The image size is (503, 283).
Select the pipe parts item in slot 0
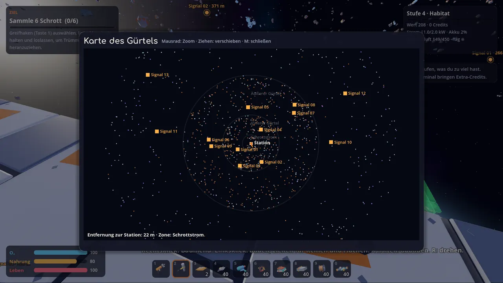(x=342, y=269)
